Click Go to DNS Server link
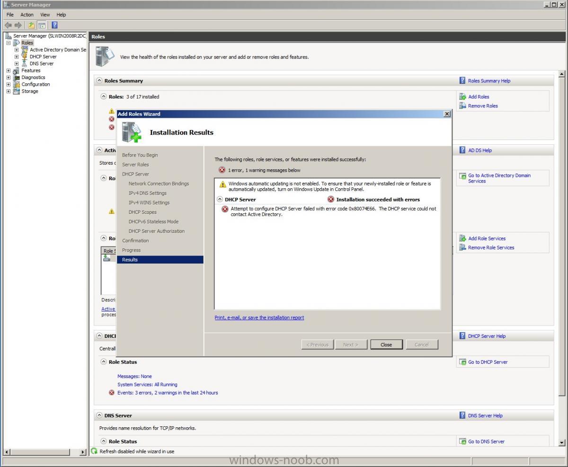The height and width of the screenshot is (467, 568). coord(486,441)
